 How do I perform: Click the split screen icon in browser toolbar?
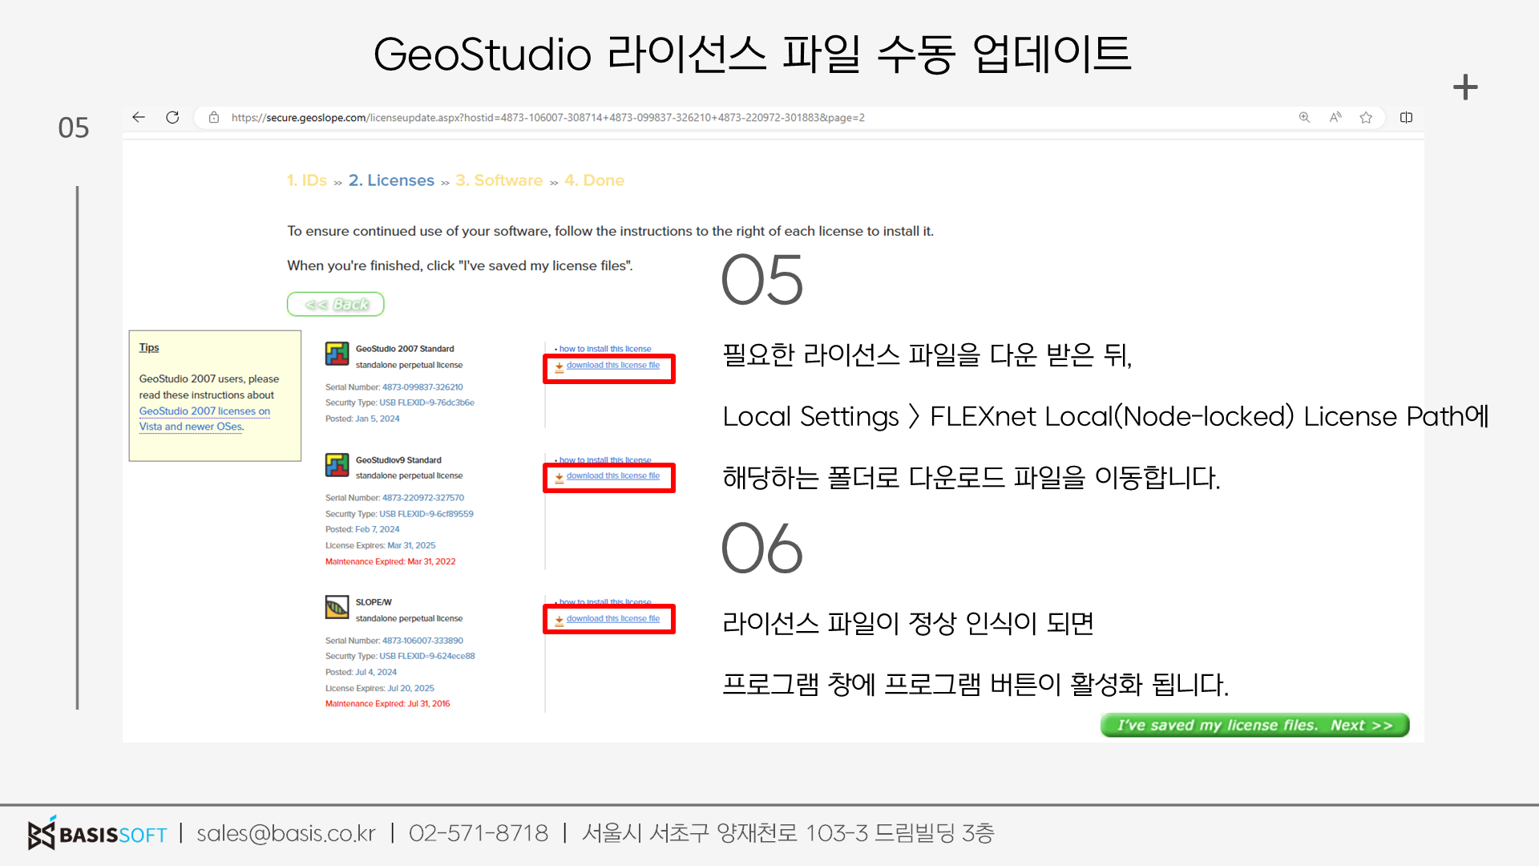click(1406, 117)
